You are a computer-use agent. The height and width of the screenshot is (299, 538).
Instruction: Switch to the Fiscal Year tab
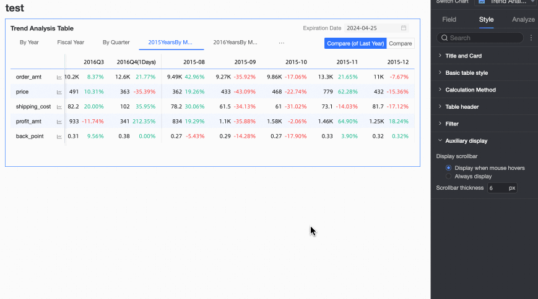pos(71,43)
